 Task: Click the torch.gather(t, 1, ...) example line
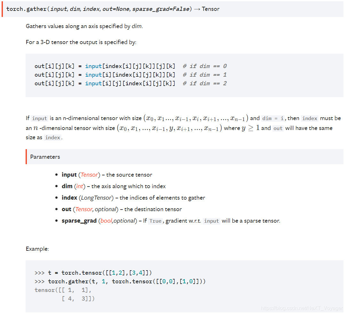tap(127, 281)
